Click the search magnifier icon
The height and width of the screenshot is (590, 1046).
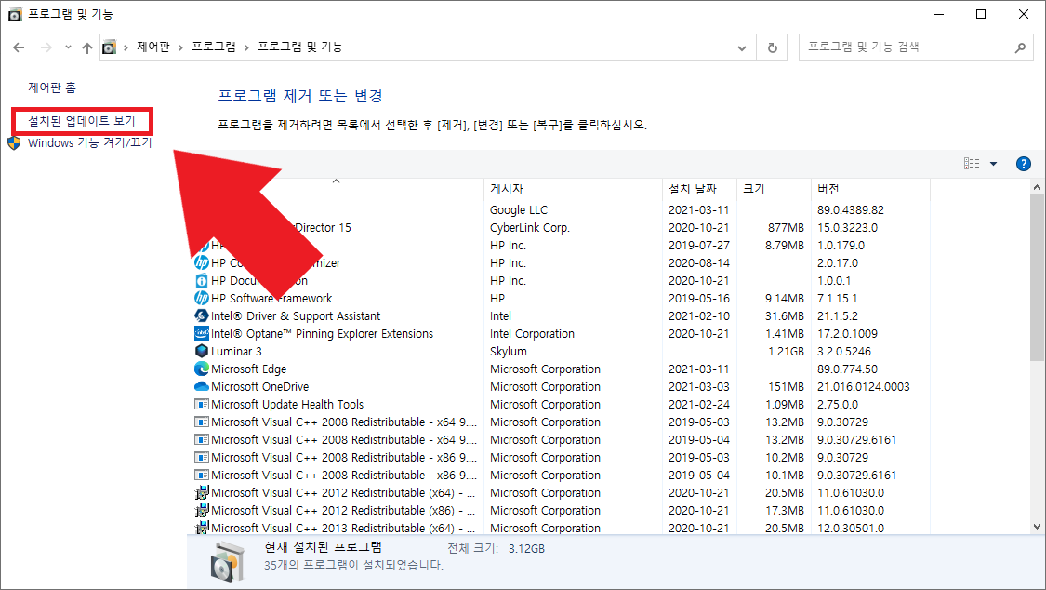1020,47
